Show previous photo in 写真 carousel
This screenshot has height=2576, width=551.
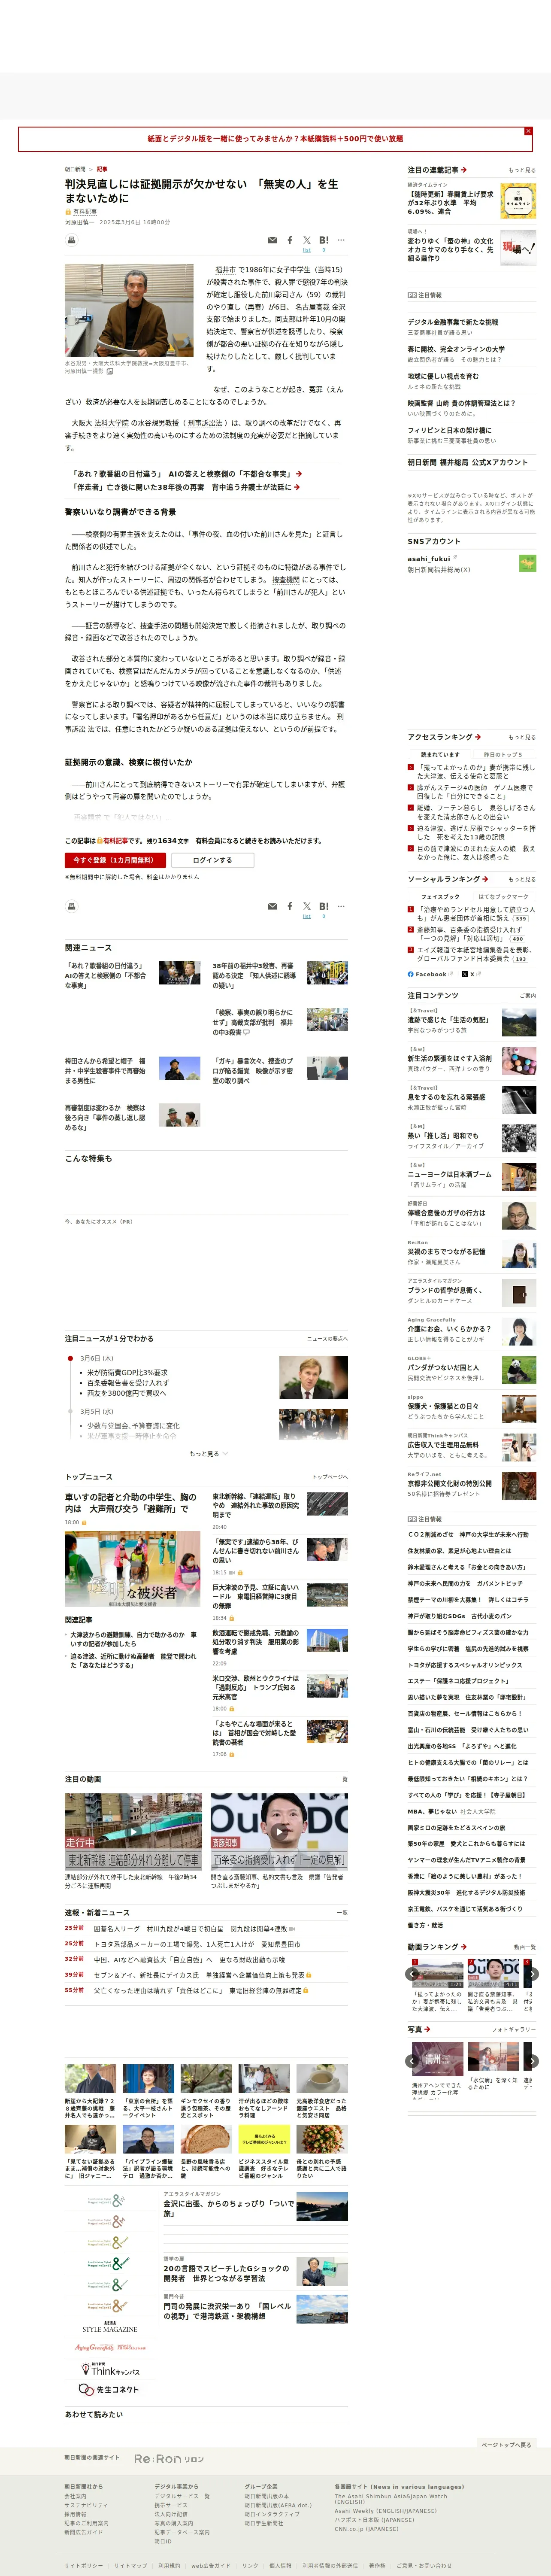coord(413,2061)
